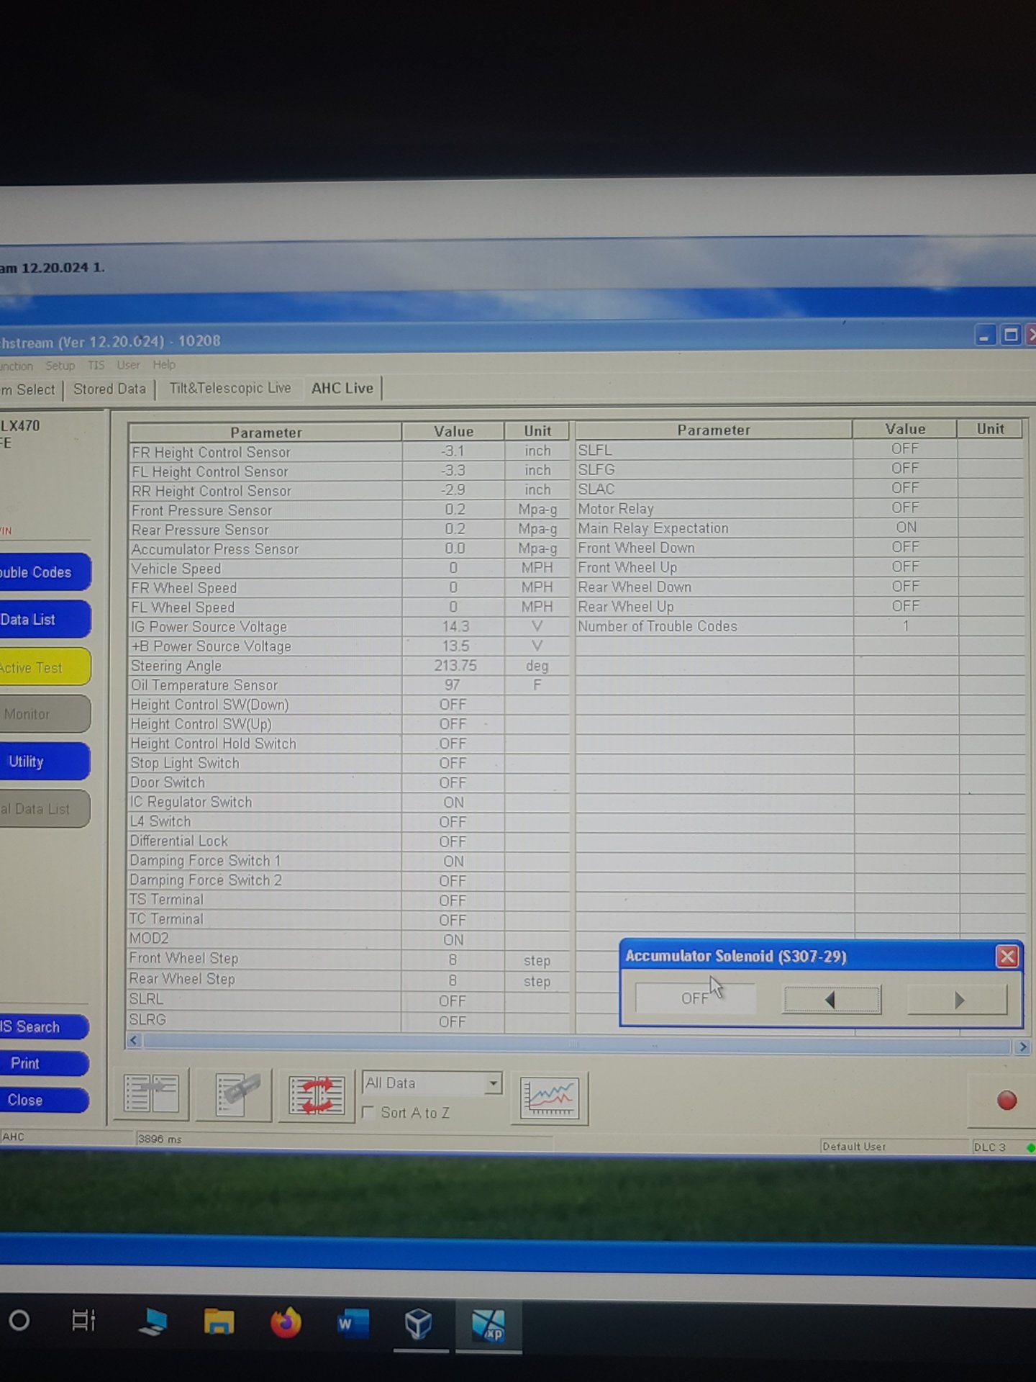Screen dimensions: 1036x1382
Task: Select the Accumulator Press Sensor row
Action: coord(349,549)
